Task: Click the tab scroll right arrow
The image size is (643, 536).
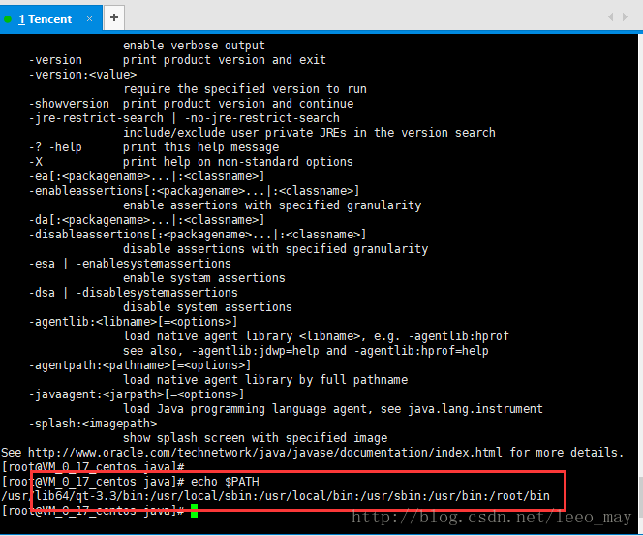Action: pyautogui.click(x=625, y=16)
